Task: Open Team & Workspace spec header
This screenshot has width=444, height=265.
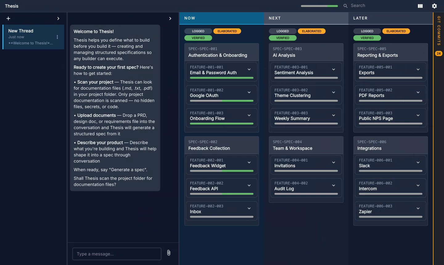Action: (x=306, y=145)
